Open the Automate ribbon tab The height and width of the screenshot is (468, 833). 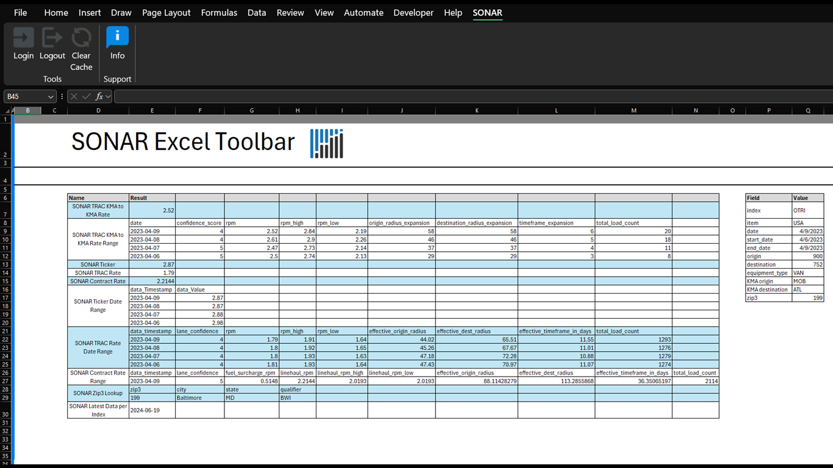tap(363, 12)
